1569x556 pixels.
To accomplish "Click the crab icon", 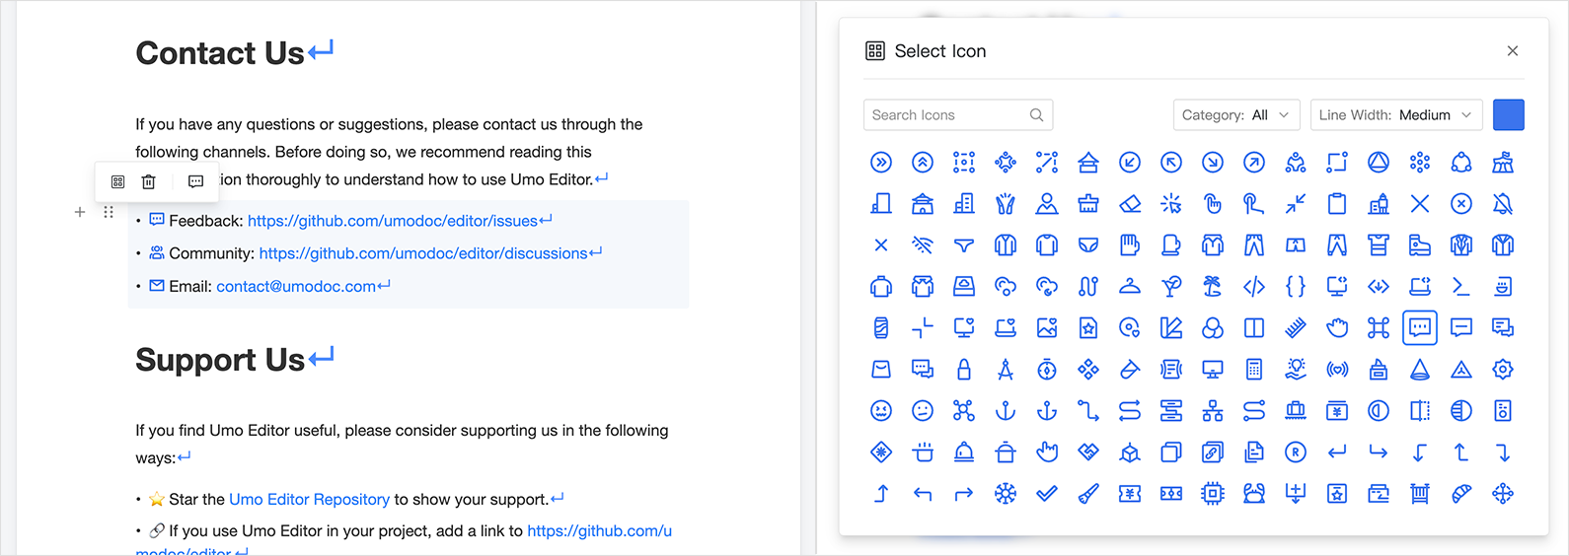I will pos(1254,494).
